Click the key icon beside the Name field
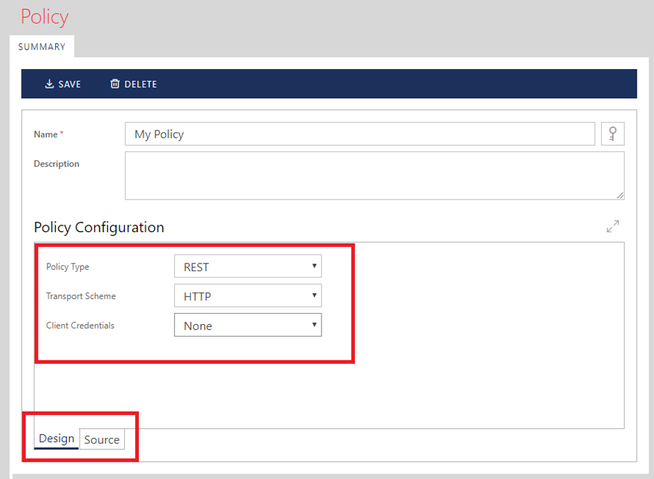Image resolution: width=654 pixels, height=479 pixels. pos(612,134)
